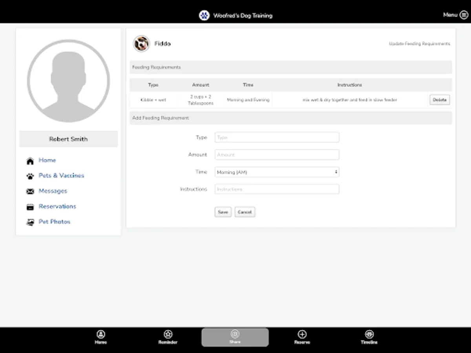Click the Cancel button

(x=245, y=212)
